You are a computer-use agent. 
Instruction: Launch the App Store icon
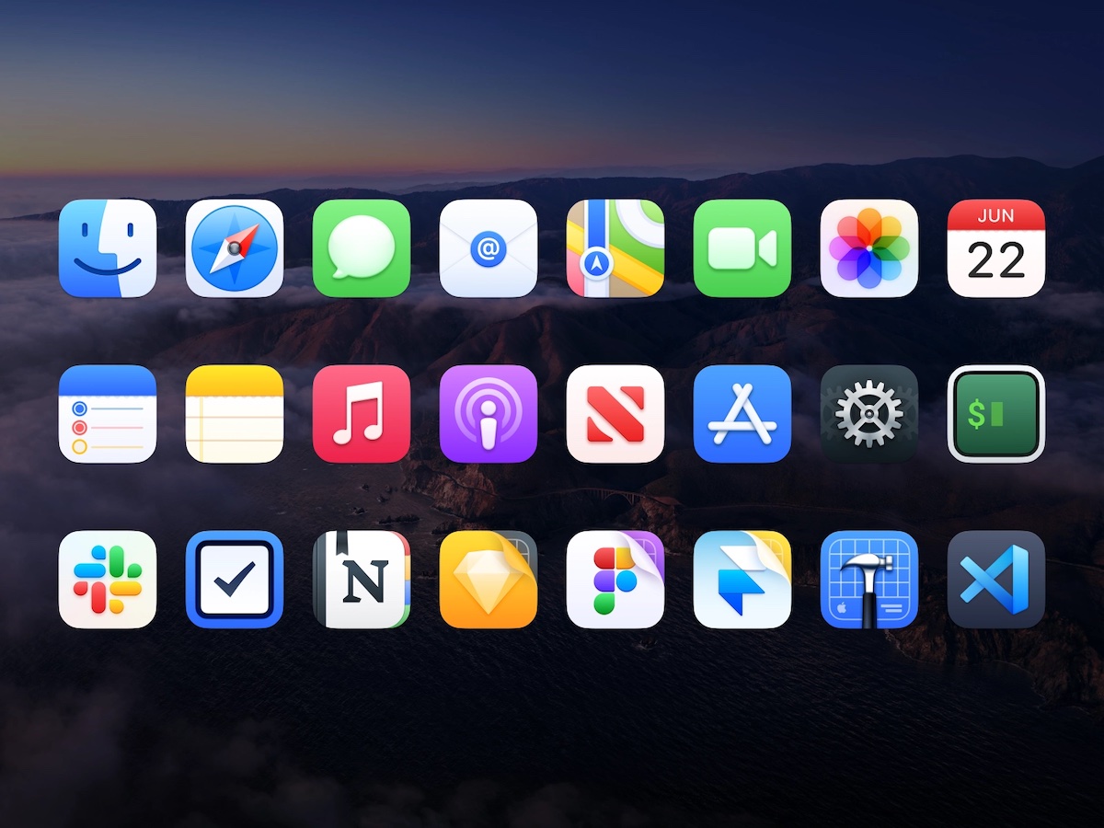pos(742,414)
